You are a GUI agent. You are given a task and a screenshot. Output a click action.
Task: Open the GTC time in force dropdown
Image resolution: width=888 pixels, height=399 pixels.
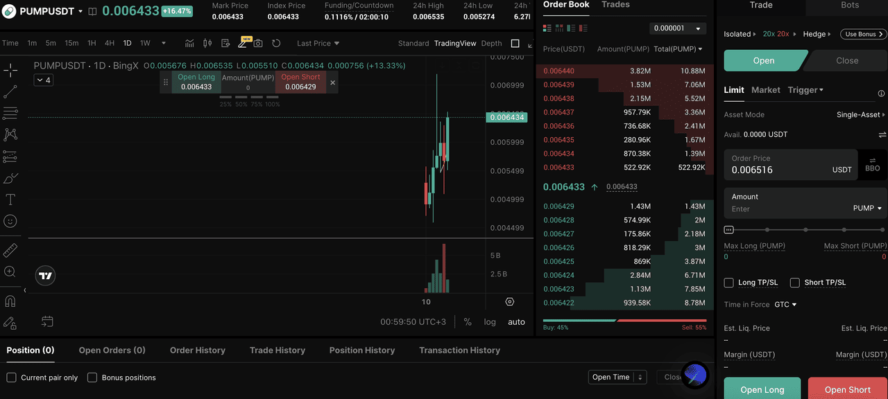[x=785, y=305]
